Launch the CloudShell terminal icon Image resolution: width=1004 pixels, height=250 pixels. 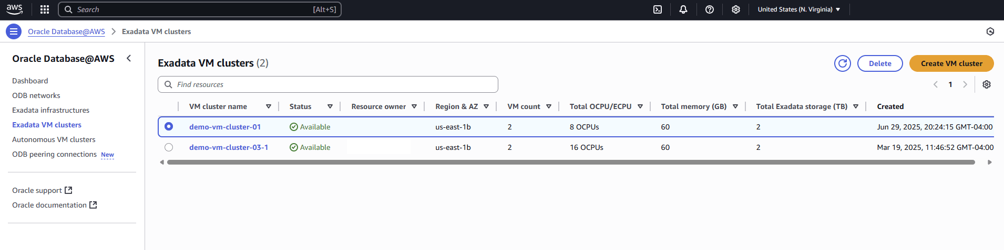coord(658,9)
